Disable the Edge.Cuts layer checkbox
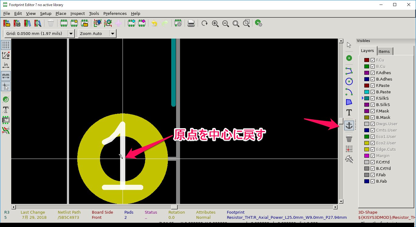 click(x=373, y=150)
